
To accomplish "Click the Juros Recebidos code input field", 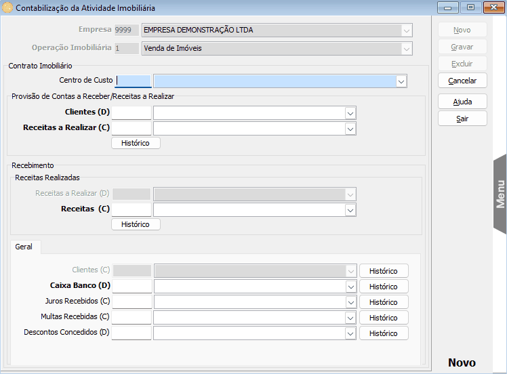I will point(131,302).
